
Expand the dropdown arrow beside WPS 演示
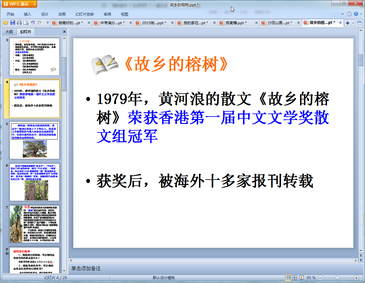(34, 4)
